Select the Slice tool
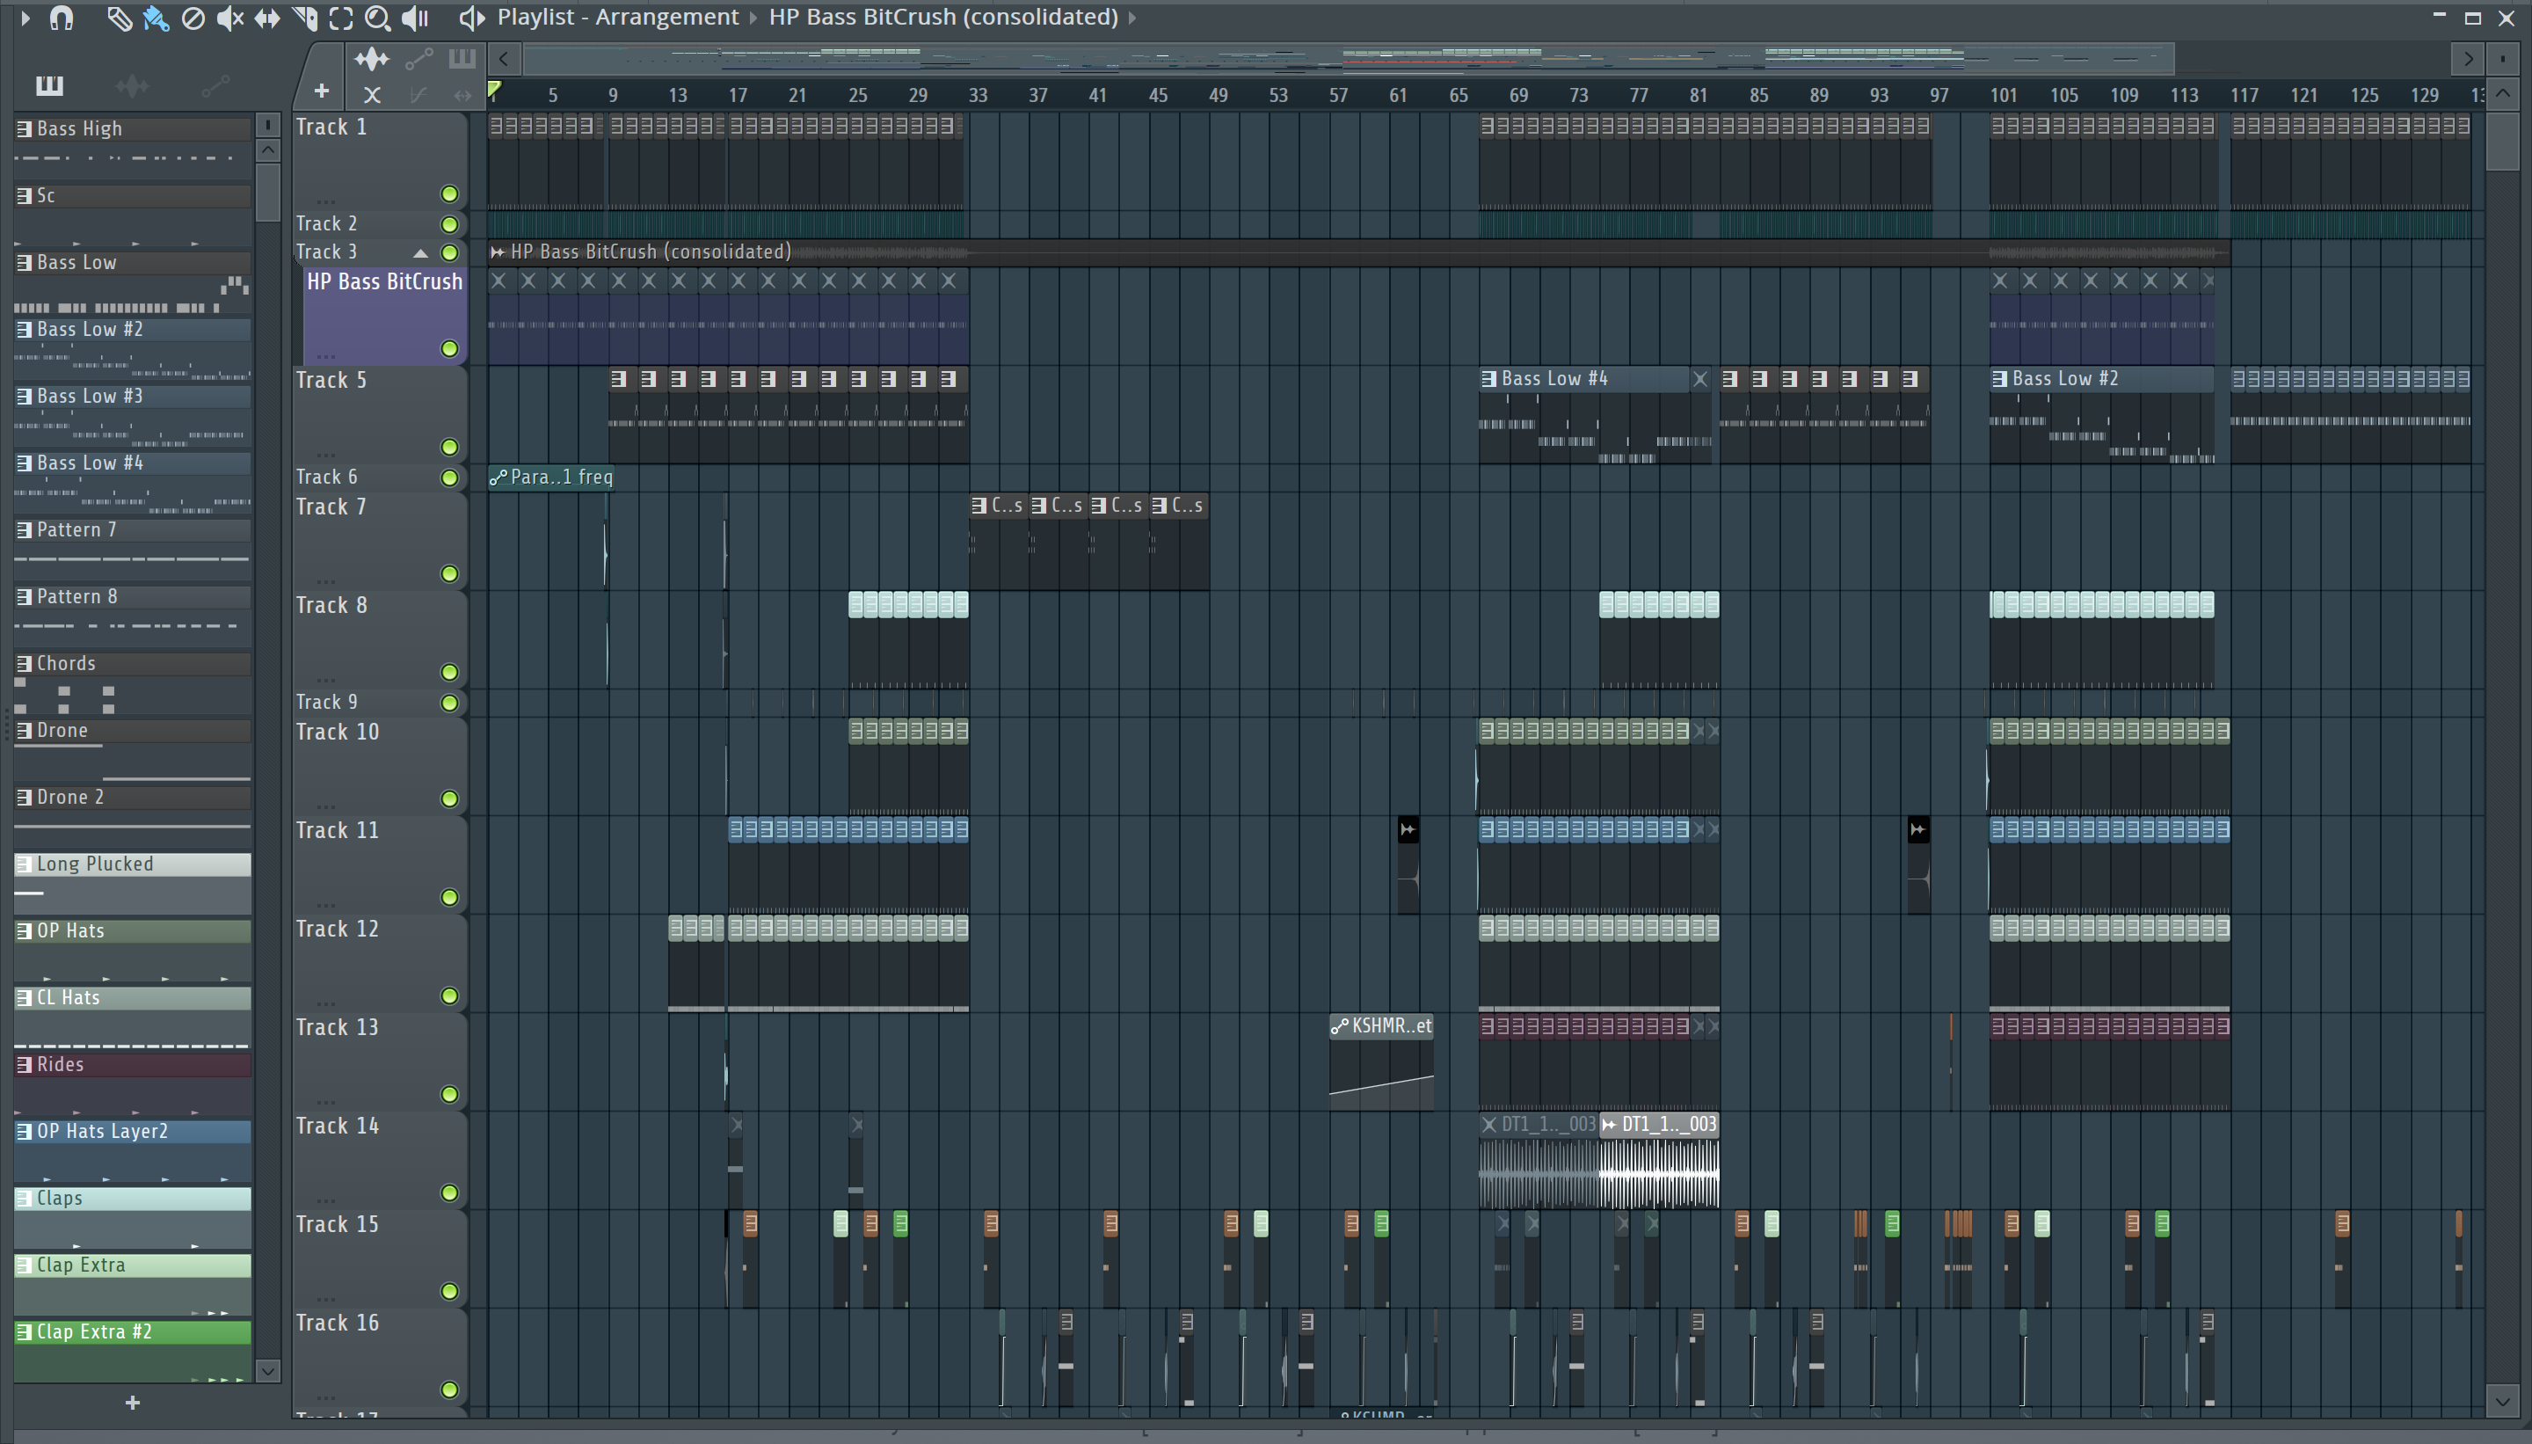2532x1444 pixels. (x=304, y=18)
